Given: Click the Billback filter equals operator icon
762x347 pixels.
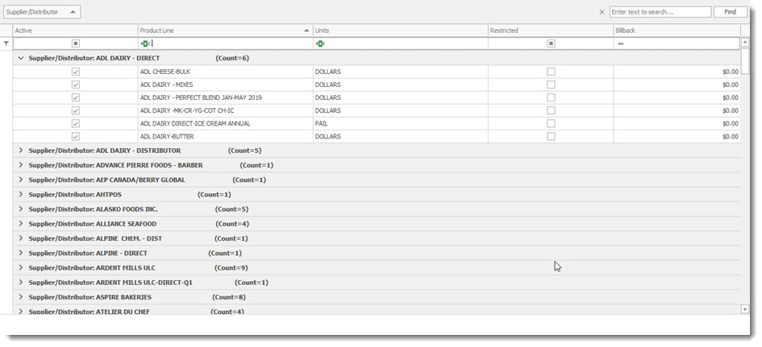Looking at the screenshot, I should click(x=621, y=43).
